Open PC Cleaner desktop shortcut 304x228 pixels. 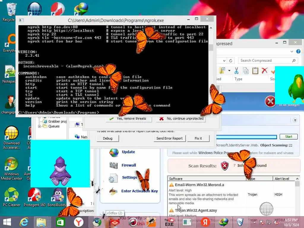[12, 197]
